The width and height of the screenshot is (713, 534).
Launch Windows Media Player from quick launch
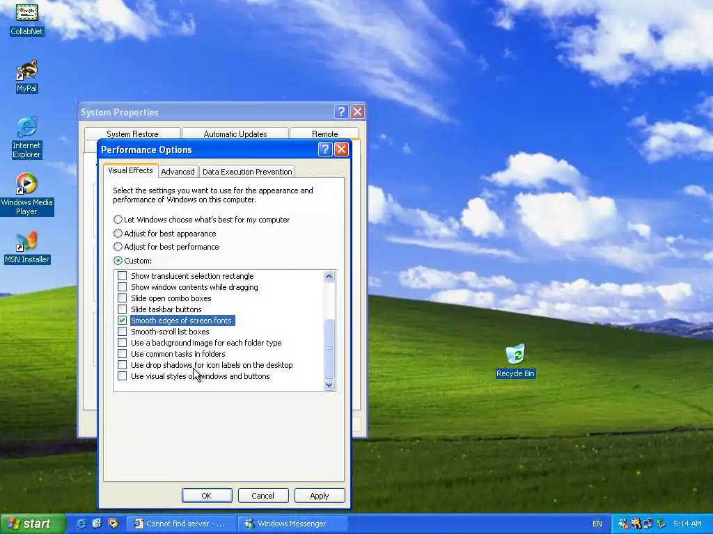click(x=113, y=524)
